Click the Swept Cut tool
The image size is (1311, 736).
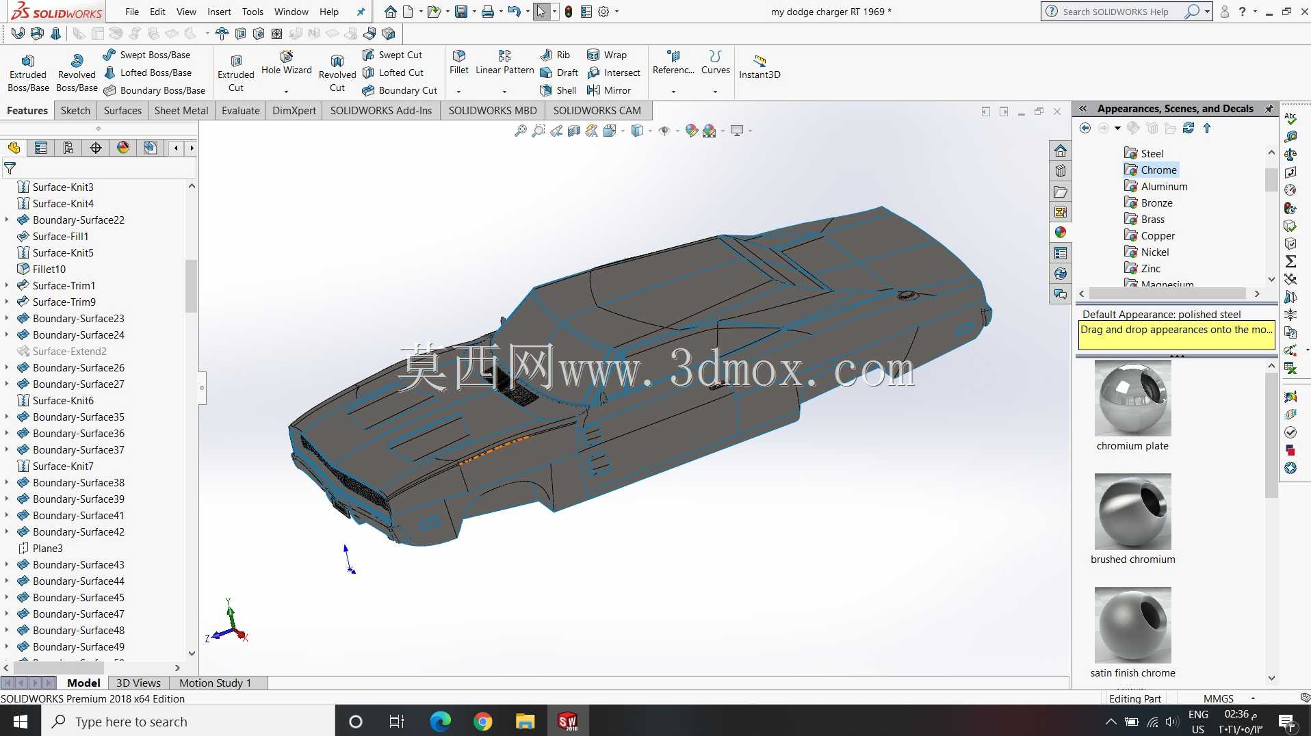pos(393,55)
